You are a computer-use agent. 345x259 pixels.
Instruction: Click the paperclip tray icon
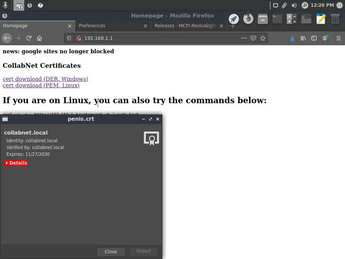(x=284, y=5)
